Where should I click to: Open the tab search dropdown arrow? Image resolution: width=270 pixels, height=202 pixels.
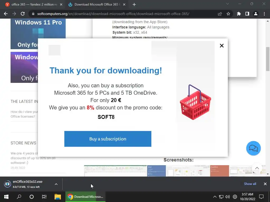pyautogui.click(x=228, y=4)
